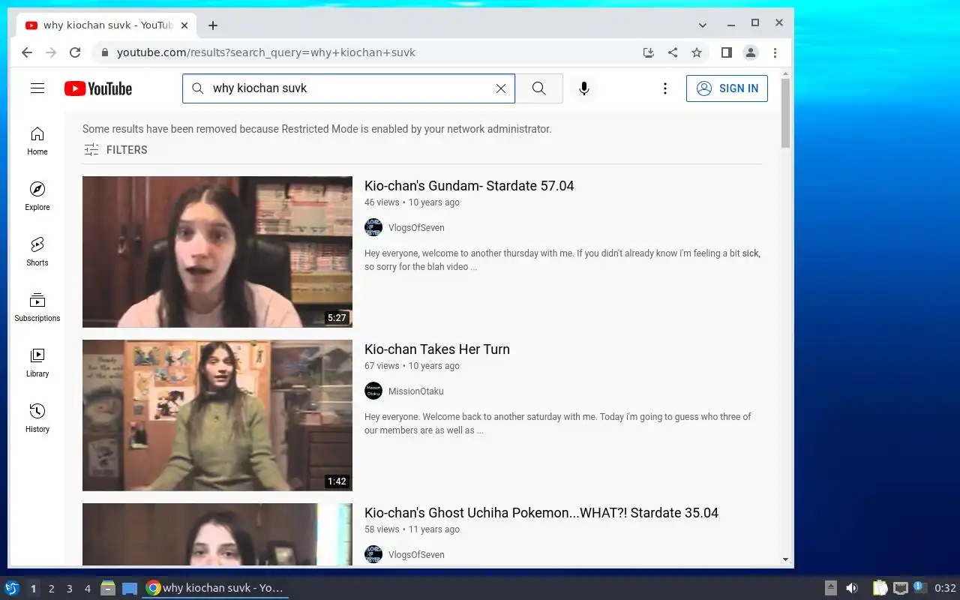Play the 1:42 video thumbnail
Screen dimensions: 960x600
pos(217,415)
